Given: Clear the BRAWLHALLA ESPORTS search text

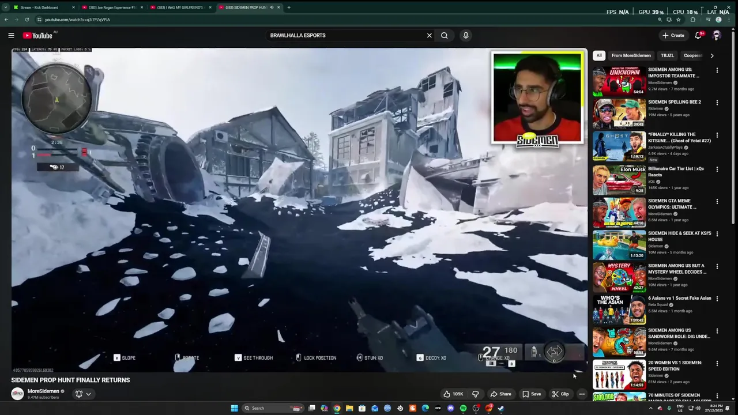Looking at the screenshot, I should [429, 35].
